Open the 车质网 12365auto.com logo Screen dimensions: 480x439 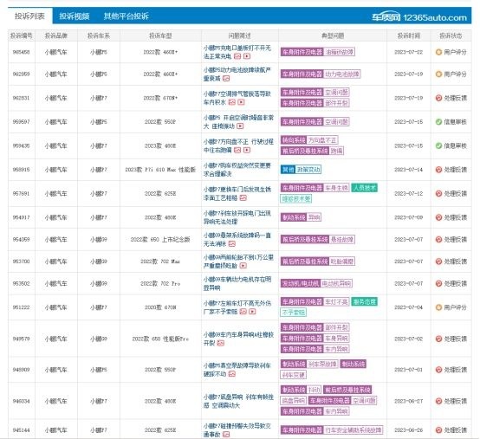click(x=419, y=17)
